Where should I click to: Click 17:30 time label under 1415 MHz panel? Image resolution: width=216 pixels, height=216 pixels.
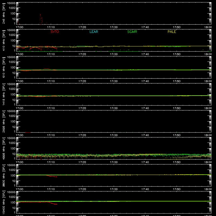pos(114,108)
